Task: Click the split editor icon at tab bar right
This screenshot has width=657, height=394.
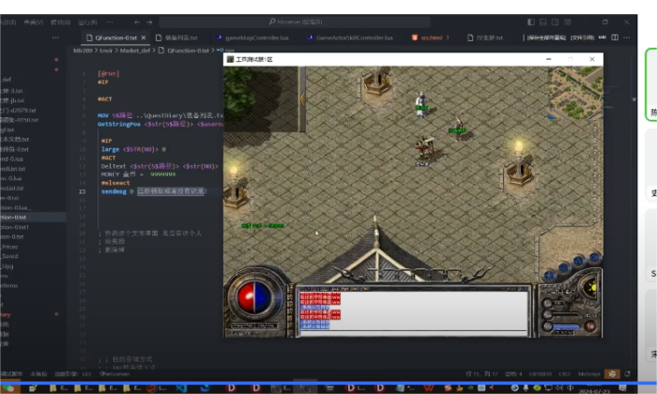Action: click(615, 38)
